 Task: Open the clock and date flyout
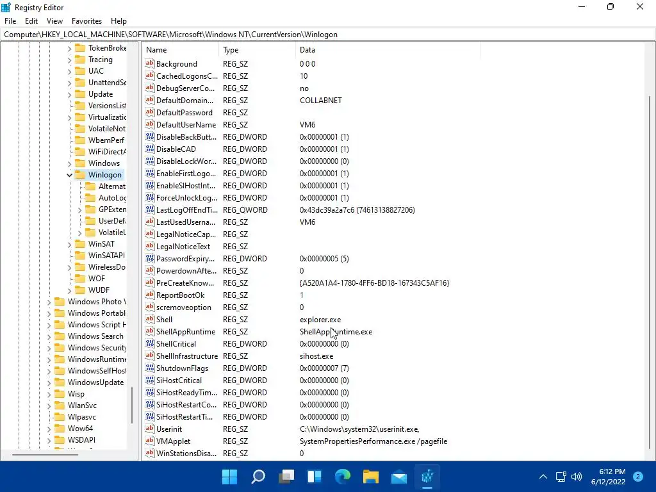tap(609, 477)
